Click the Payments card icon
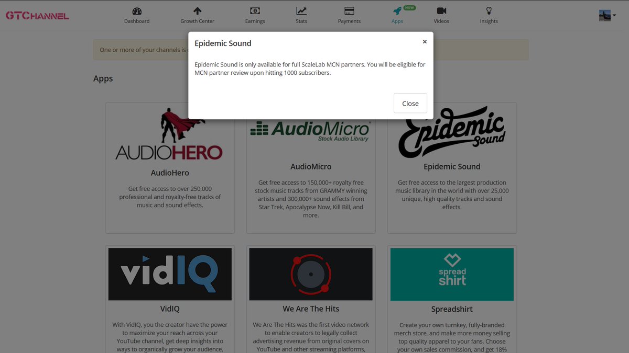629x353 pixels. tap(349, 11)
